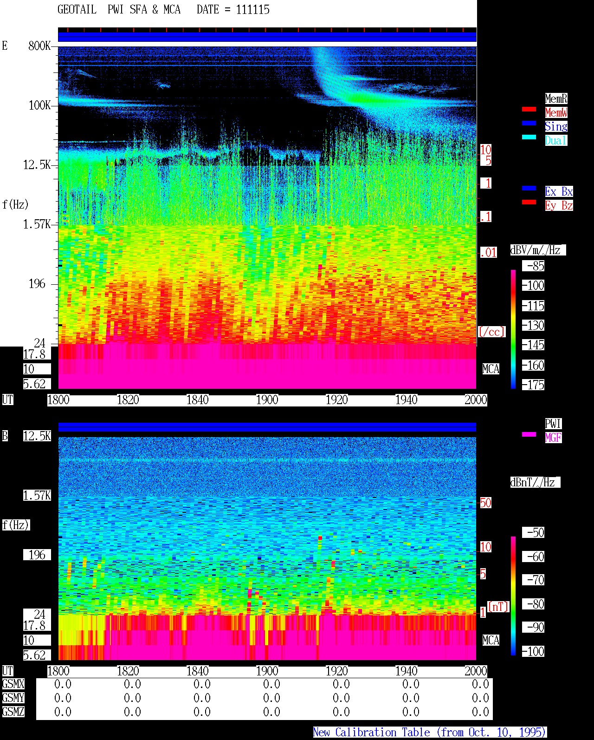This screenshot has width=594, height=740.
Task: Click the magenta MGF legend swatch
Action: [529, 434]
